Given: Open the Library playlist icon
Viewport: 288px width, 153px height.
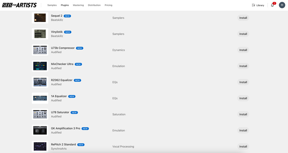Looking at the screenshot, I should click(253, 5).
